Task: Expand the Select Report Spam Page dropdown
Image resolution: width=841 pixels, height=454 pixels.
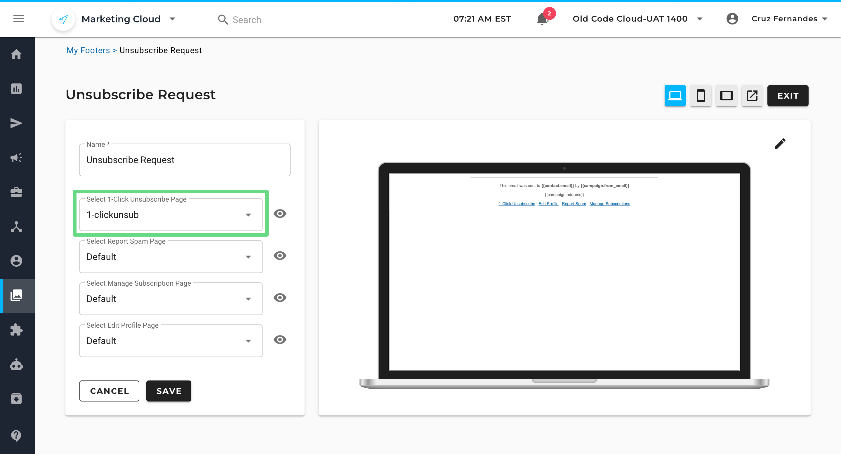Action: (171, 257)
